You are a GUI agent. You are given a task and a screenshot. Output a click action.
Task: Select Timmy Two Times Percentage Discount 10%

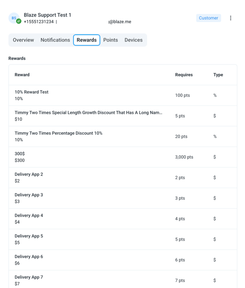(58, 133)
